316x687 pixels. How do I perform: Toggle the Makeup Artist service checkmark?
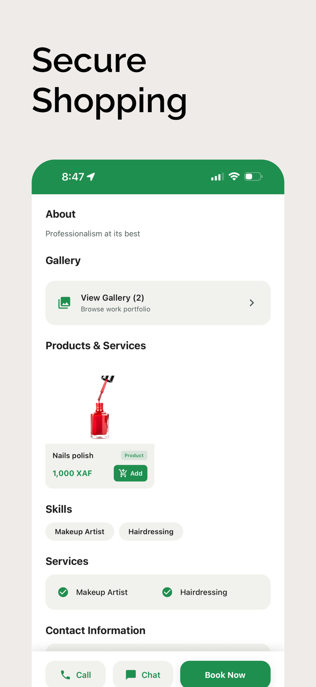click(x=63, y=592)
